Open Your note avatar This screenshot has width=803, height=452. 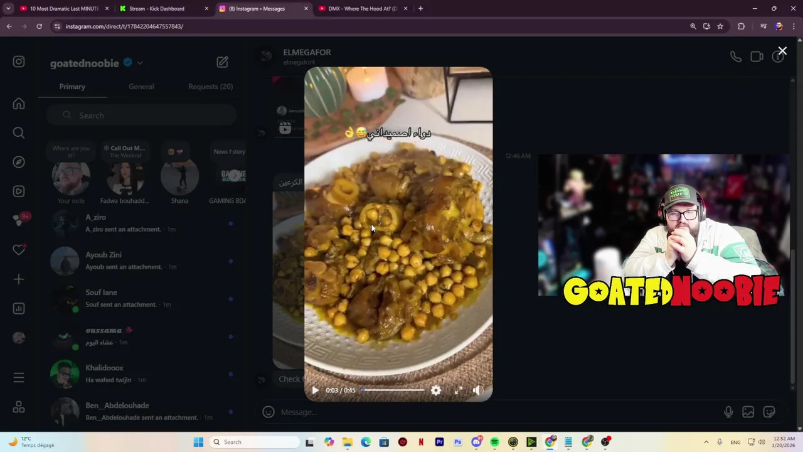click(70, 178)
